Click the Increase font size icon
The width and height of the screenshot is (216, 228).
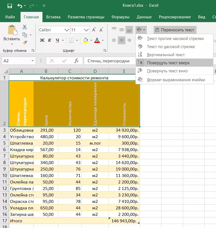94,30
